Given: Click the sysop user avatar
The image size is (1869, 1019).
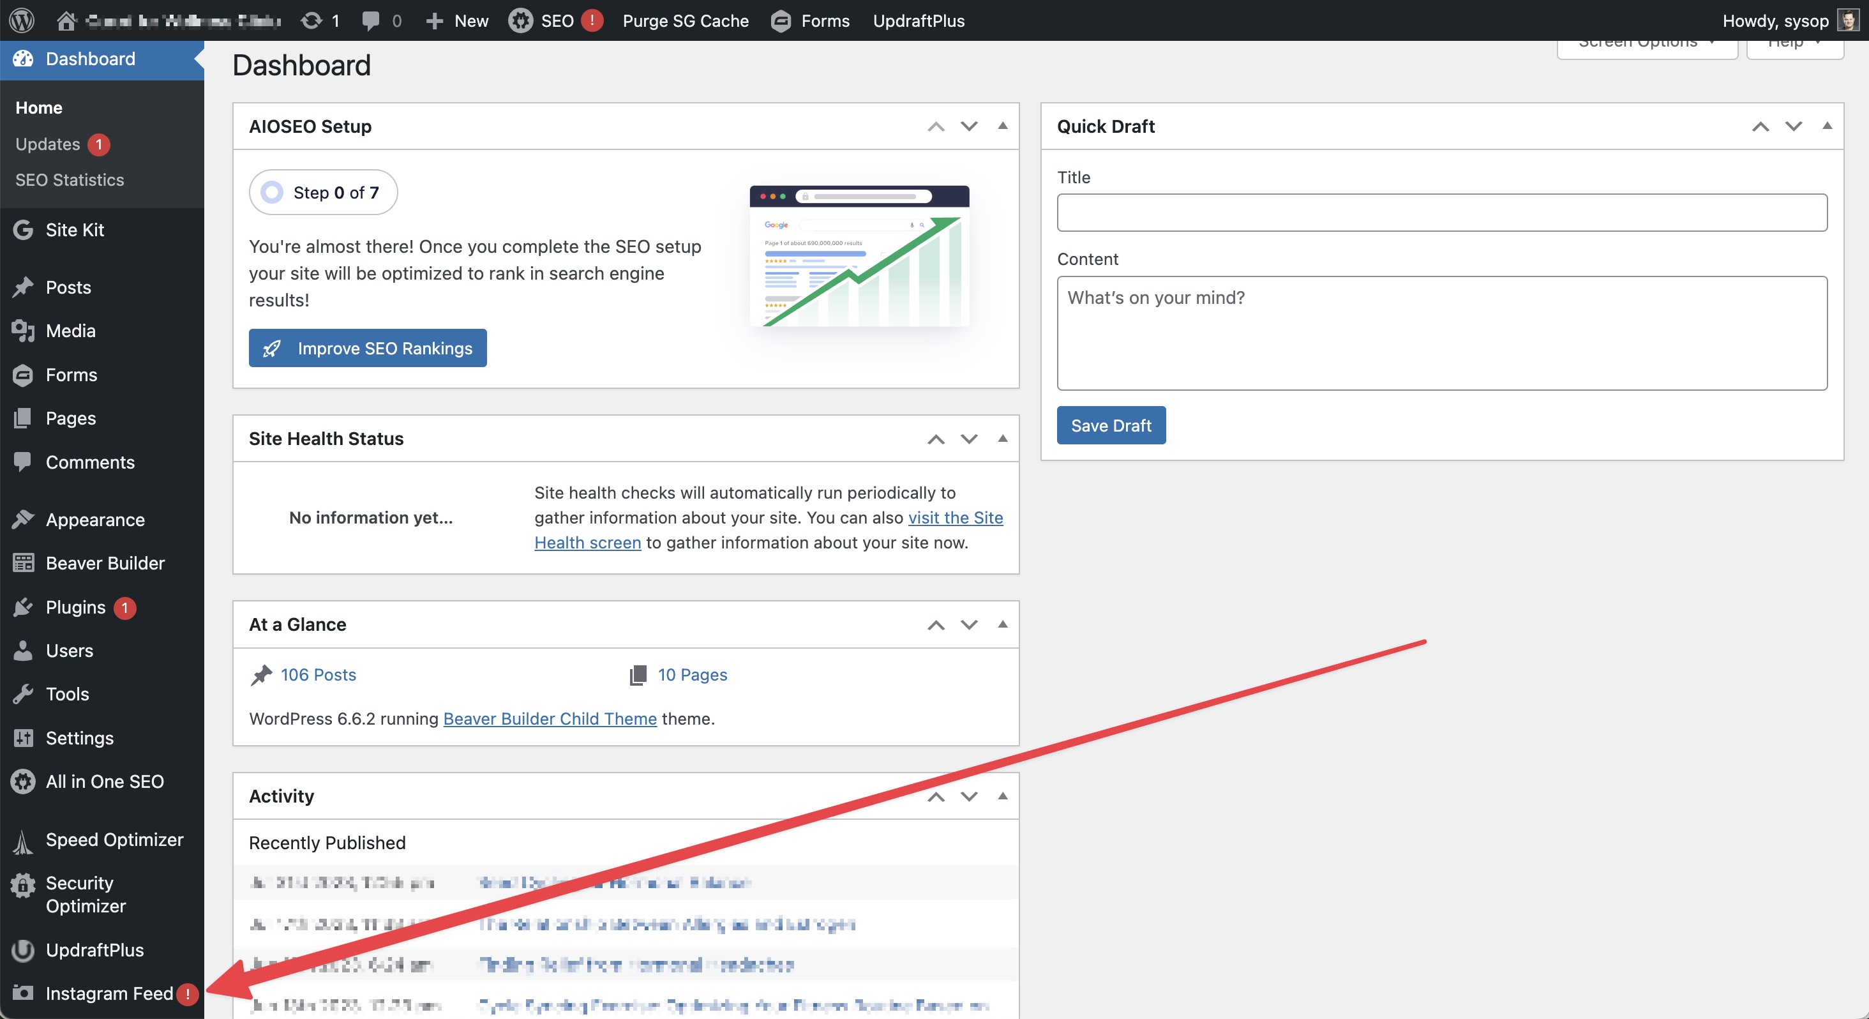Looking at the screenshot, I should [1848, 20].
